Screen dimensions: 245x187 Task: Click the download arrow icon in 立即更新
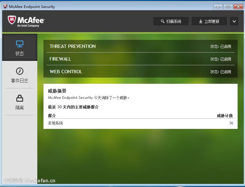pyautogui.click(x=201, y=21)
